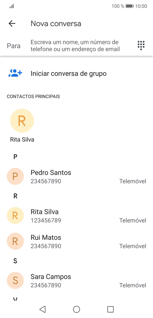Tap the back triangle navigation button
This screenshot has height=318, width=153.
(x=43, y=309)
